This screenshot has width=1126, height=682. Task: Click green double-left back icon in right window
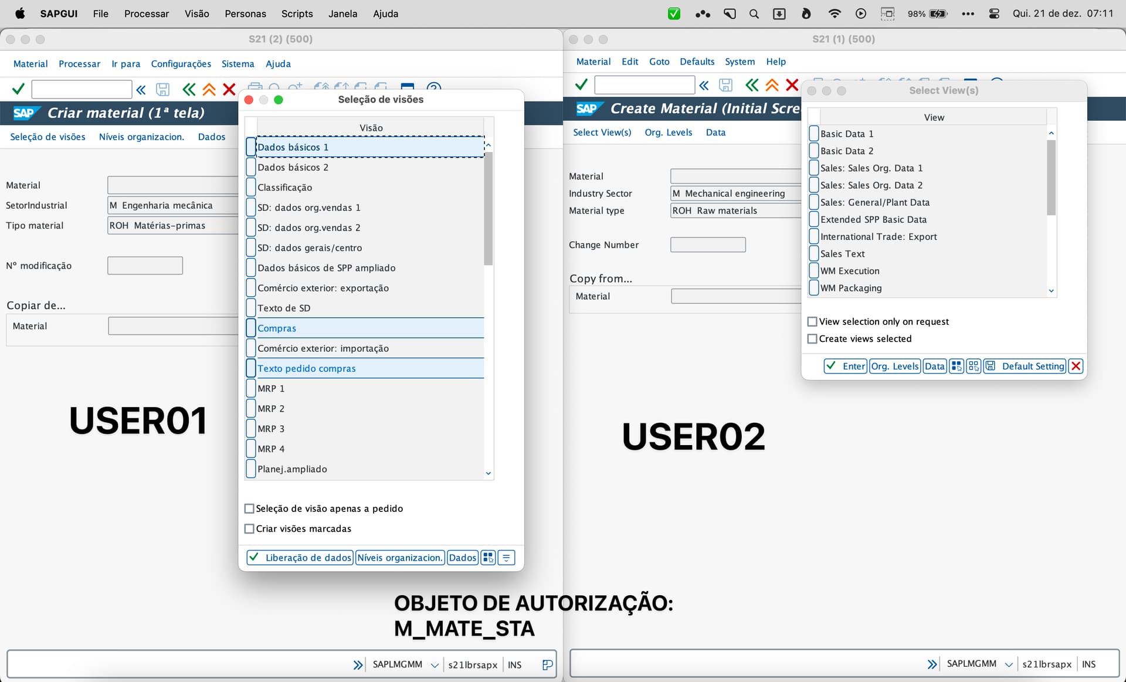pos(752,86)
